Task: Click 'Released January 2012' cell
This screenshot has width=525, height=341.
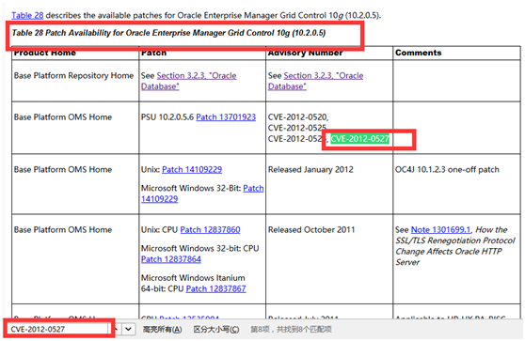Action: pyautogui.click(x=310, y=169)
